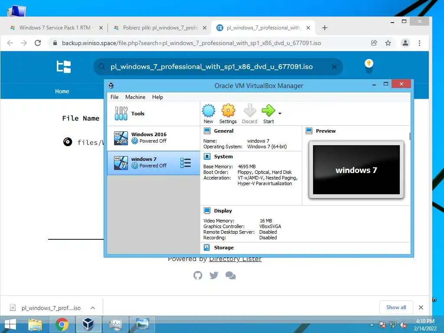Image resolution: width=444 pixels, height=333 pixels.
Task: Select the Tools entry in VirtualBox
Action: click(x=153, y=114)
